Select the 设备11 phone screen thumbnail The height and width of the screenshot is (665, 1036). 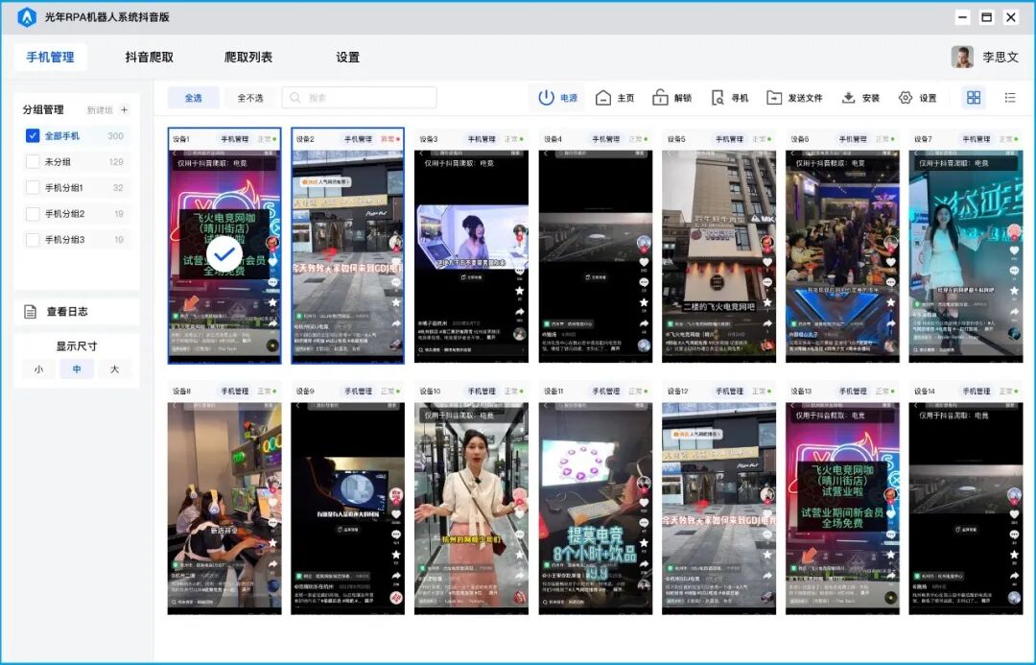pyautogui.click(x=596, y=509)
